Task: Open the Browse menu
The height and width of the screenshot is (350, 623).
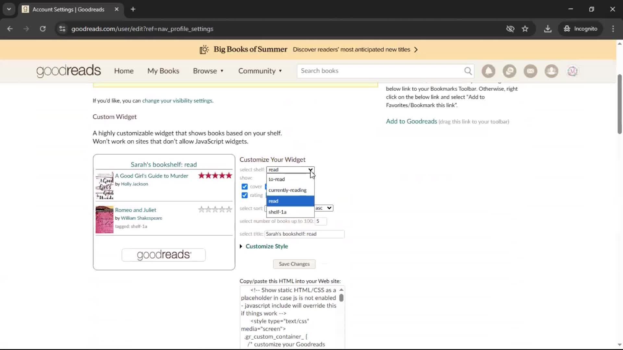Action: point(208,71)
